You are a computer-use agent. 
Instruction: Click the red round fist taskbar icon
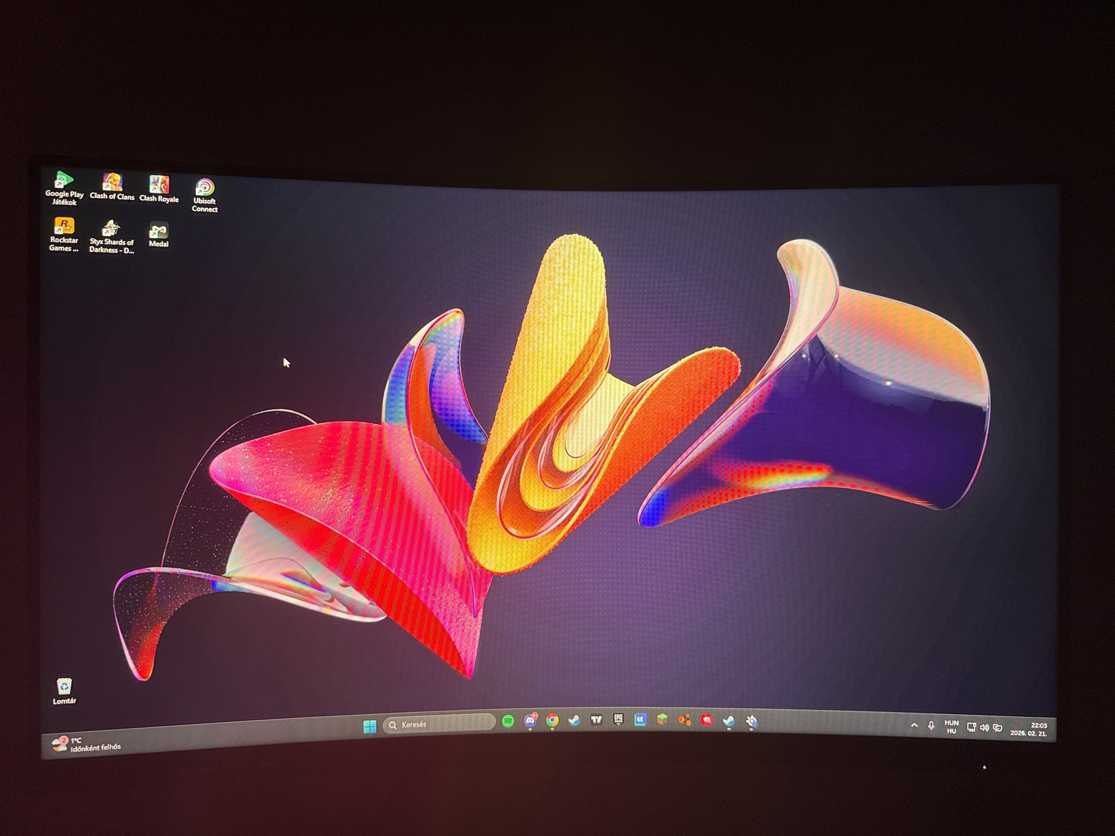[x=706, y=720]
